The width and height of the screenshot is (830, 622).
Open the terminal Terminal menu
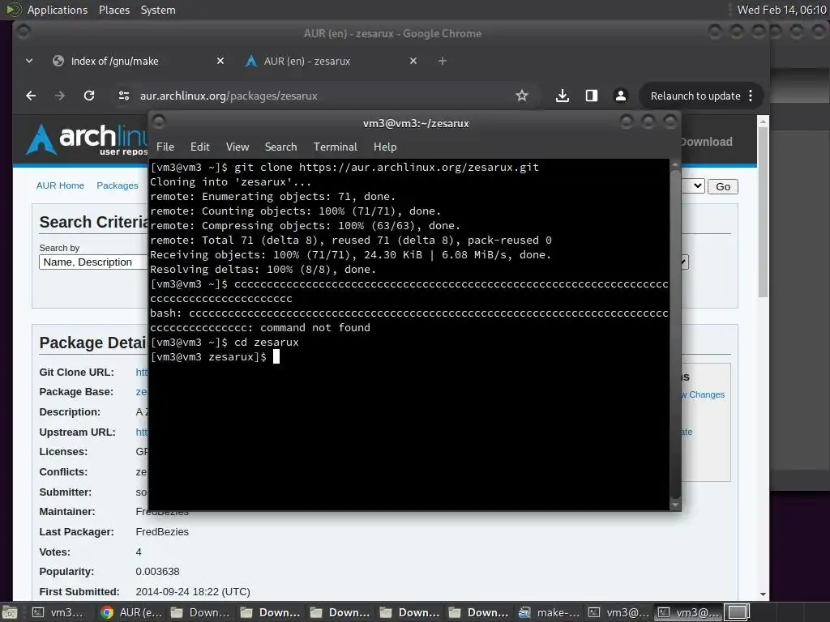pyautogui.click(x=335, y=147)
